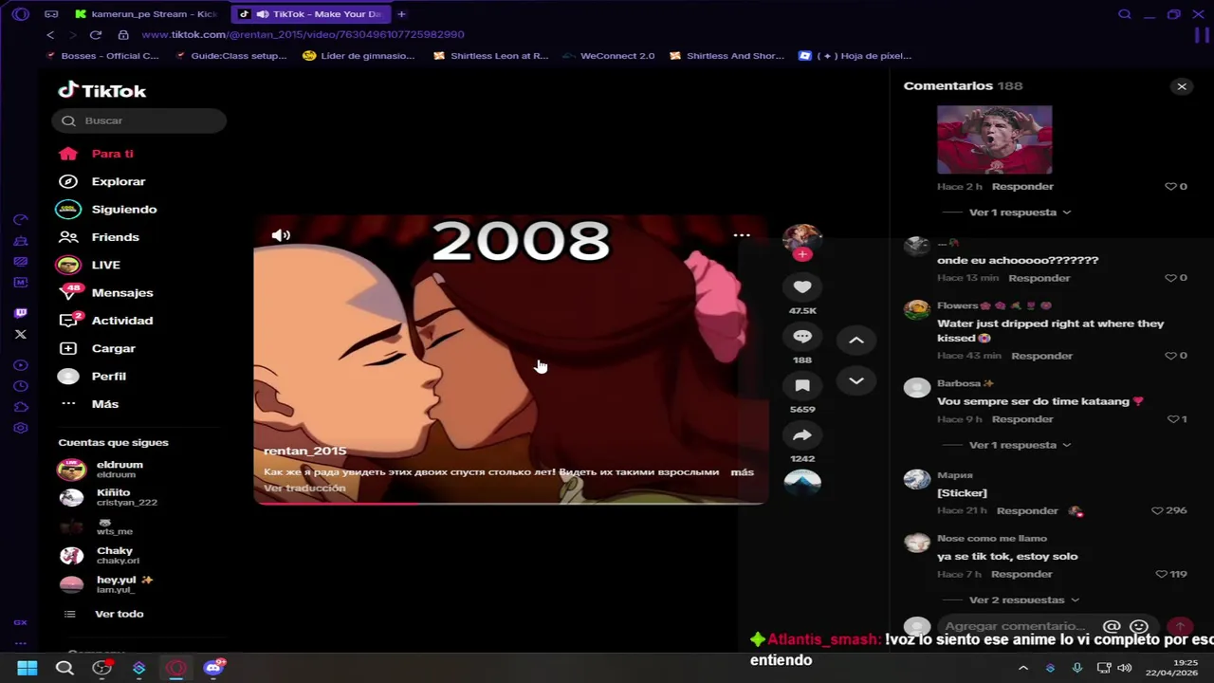Open Twitch icon in Opera sidebar
The image size is (1214, 683).
point(21,313)
